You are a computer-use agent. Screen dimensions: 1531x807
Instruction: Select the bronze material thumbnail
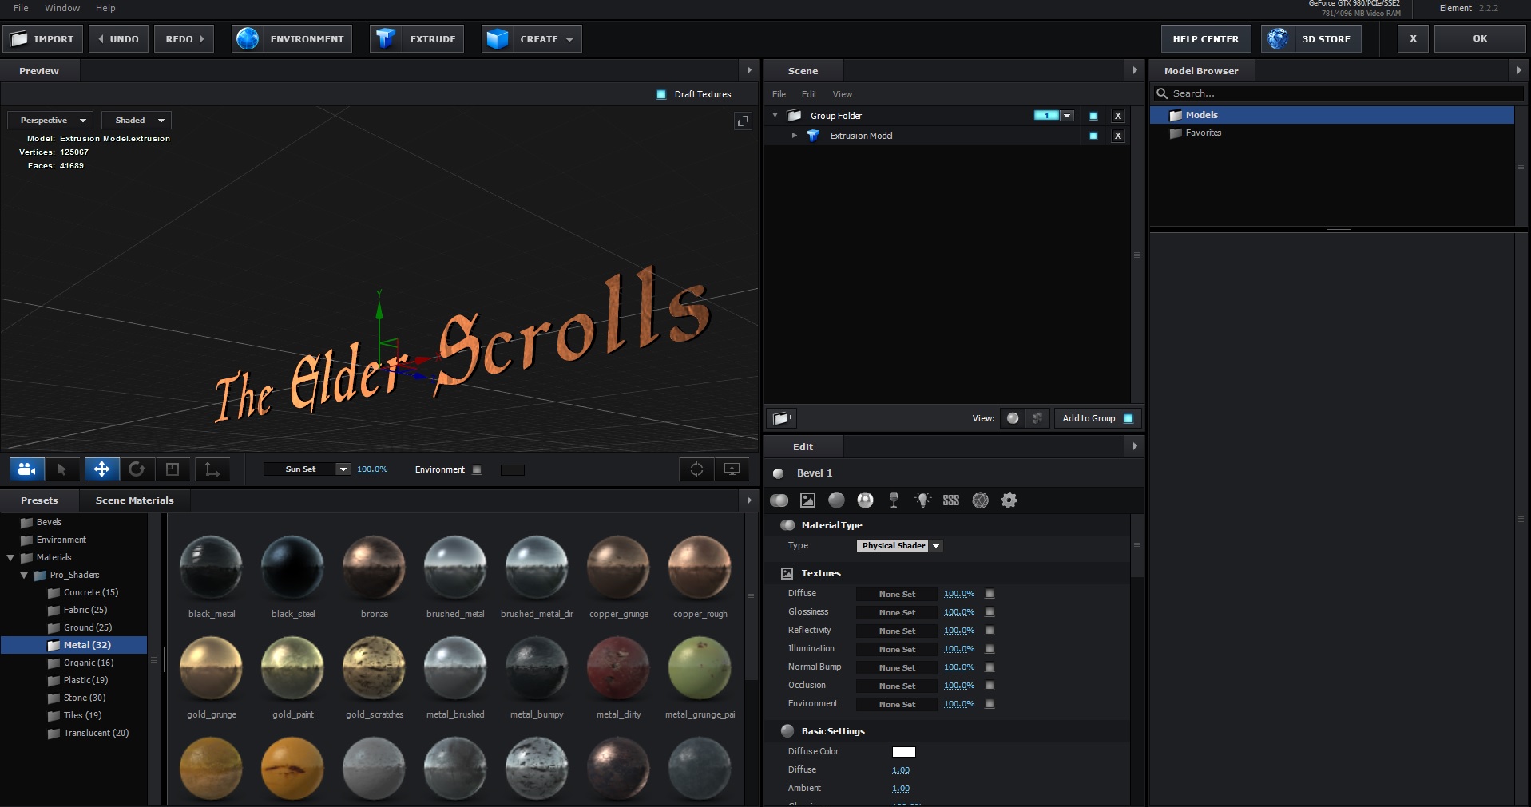click(374, 568)
